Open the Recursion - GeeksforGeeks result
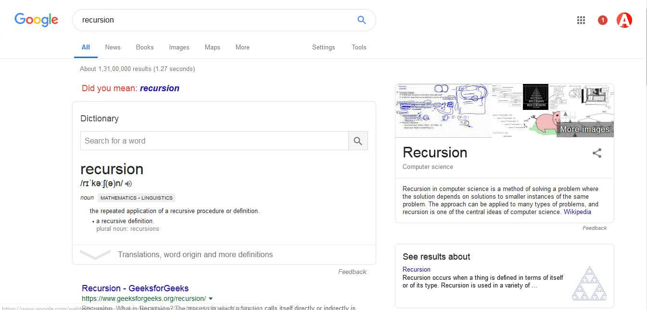This screenshot has width=647, height=310. coord(135,288)
